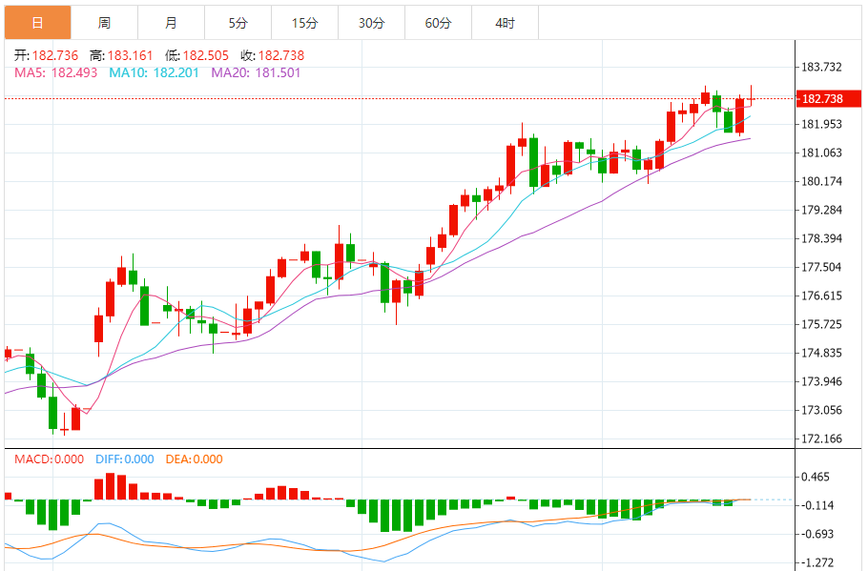Viewport: 868px width, 571px height.
Task: Select the MA10 indicator label
Action: coord(154,72)
